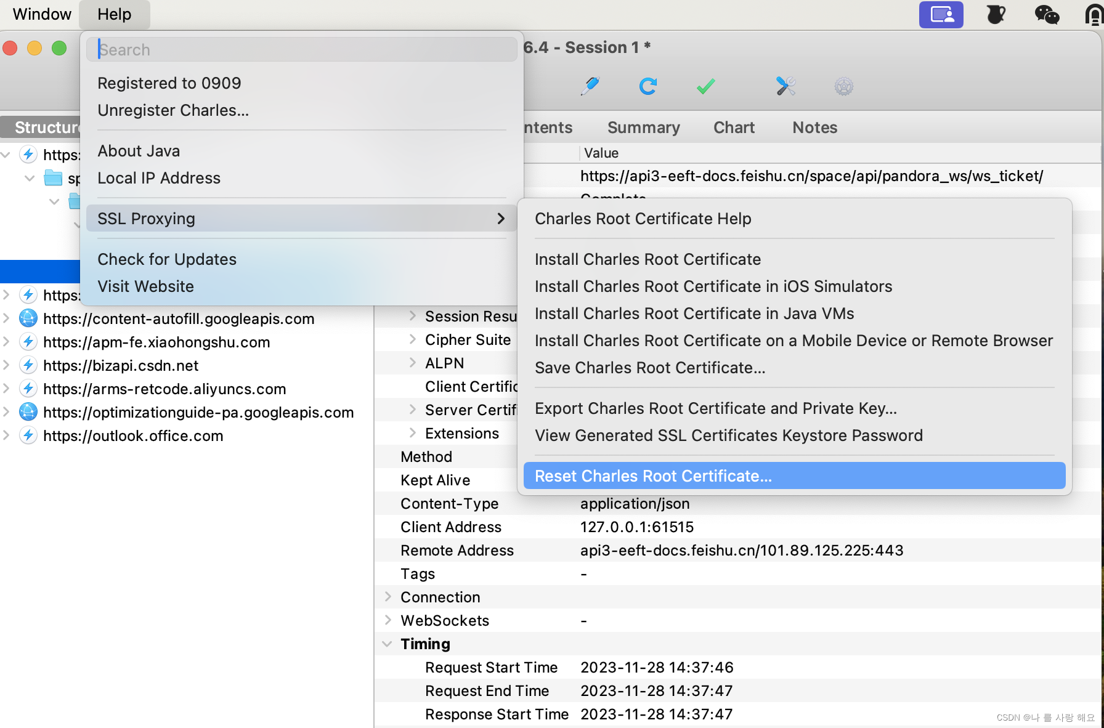Expand the WebSockets row
This screenshot has height=728, width=1104.
pos(388,620)
